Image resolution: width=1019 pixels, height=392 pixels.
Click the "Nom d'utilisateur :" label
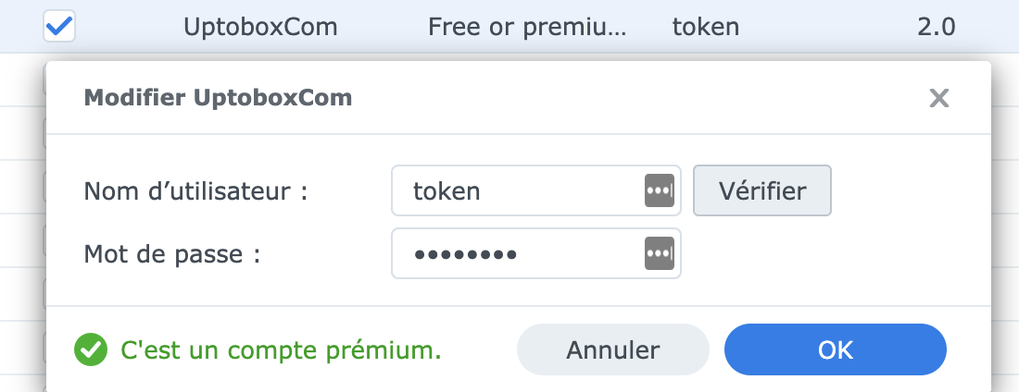[195, 191]
